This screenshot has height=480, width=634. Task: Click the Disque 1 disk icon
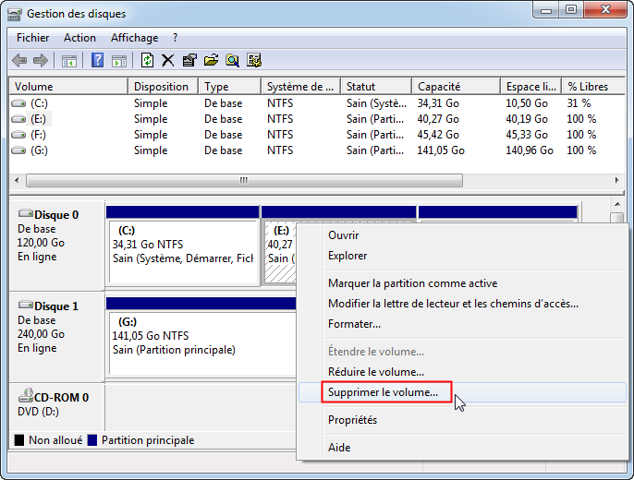click(x=26, y=305)
